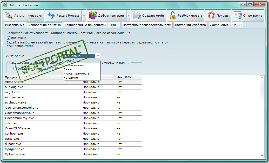Click Нормально priority cell for conhost.exe
Screen dimensions: 269x163
point(99,134)
